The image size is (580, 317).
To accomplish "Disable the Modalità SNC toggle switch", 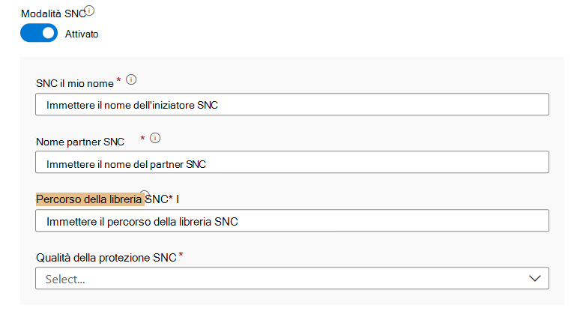I will pos(39,33).
